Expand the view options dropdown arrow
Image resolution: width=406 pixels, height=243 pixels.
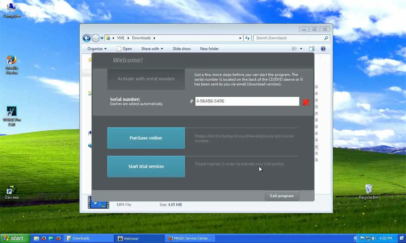tap(301, 49)
